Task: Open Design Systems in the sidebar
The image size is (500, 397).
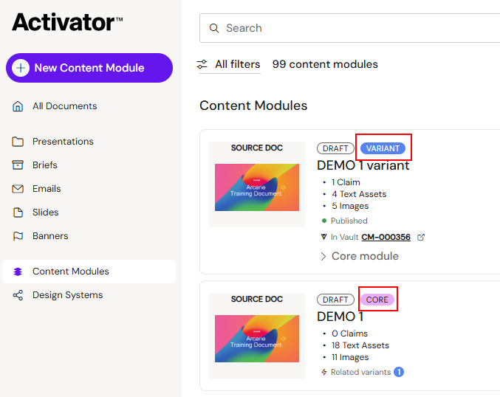Action: 68,295
